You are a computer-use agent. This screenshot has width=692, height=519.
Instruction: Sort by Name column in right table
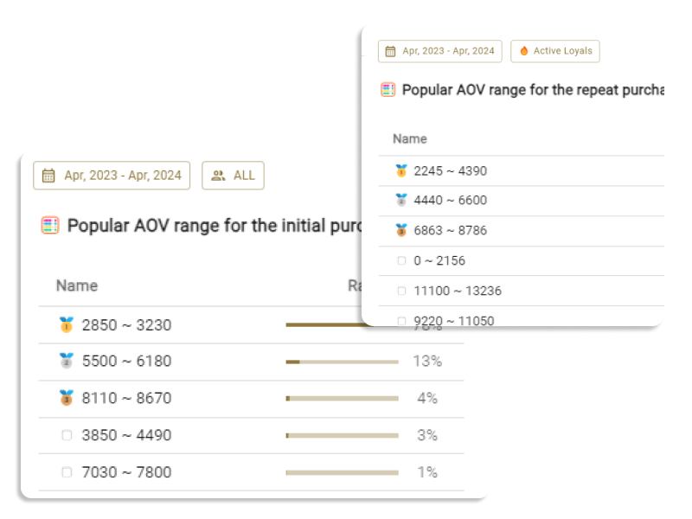click(410, 138)
